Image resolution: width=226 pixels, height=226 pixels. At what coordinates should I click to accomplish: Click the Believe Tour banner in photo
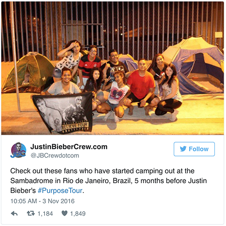pyautogui.click(x=63, y=113)
